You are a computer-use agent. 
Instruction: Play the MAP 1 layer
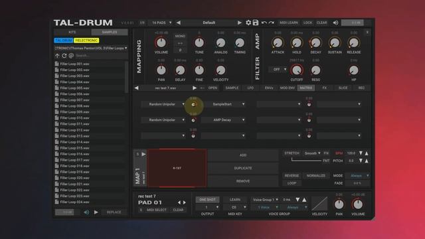[x=143, y=154]
